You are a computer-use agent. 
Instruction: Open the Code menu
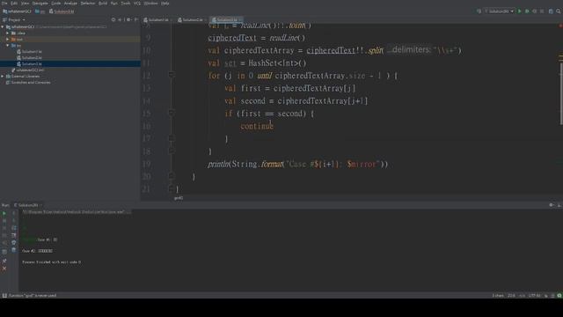coord(56,4)
